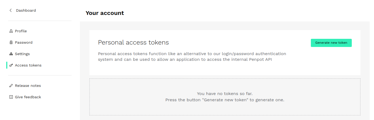Open the Release notes text link
The height and width of the screenshot is (120, 374).
click(x=28, y=86)
